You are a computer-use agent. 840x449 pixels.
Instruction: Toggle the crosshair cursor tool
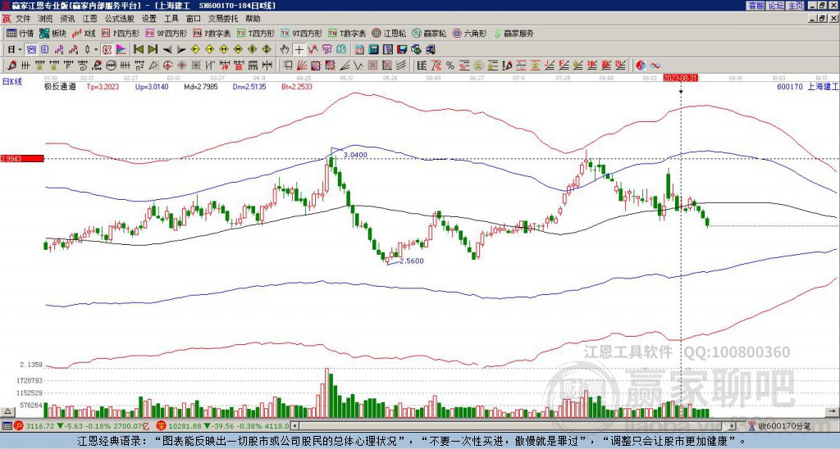(299, 49)
